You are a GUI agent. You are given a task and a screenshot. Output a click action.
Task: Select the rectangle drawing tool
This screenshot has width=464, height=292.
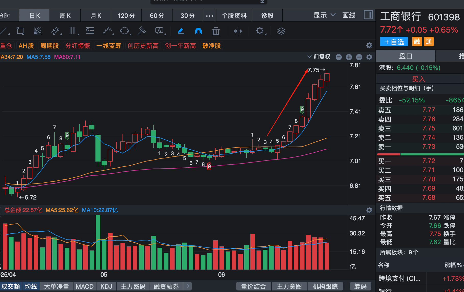20,31
